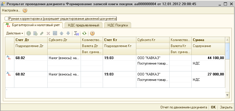Close the window with title bar X

point(231,4)
